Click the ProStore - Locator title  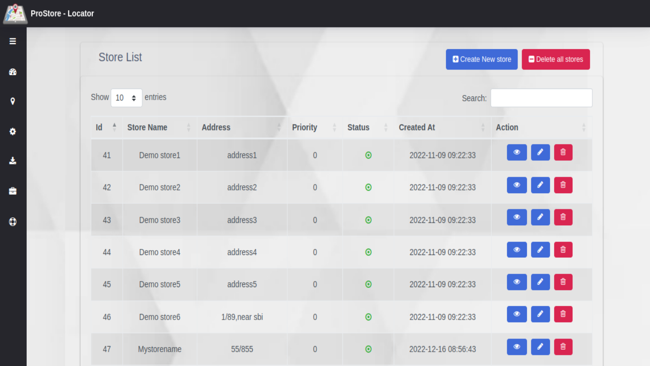pos(62,13)
